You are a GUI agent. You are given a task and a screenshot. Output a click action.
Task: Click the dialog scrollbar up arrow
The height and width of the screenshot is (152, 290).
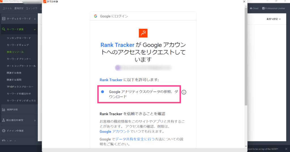(x=246, y=6)
